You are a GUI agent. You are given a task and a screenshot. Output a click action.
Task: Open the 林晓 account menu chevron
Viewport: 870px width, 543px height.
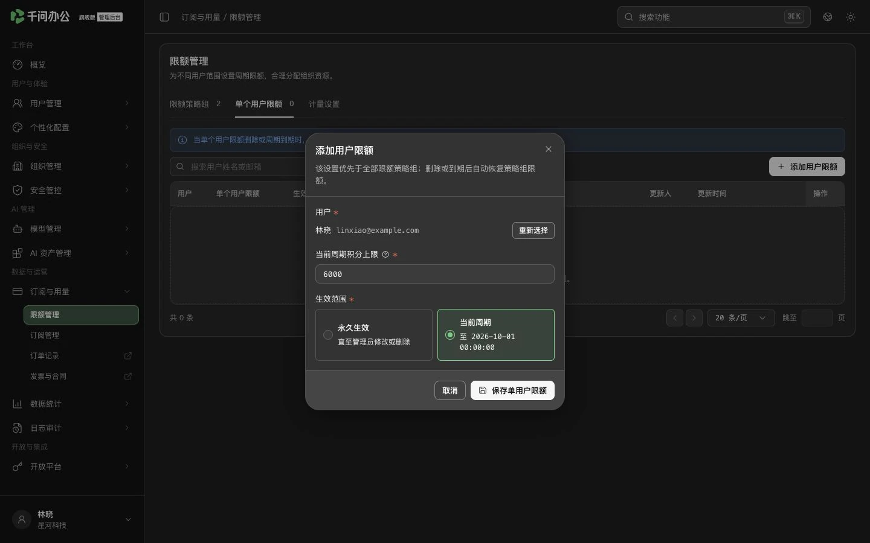[x=128, y=519]
